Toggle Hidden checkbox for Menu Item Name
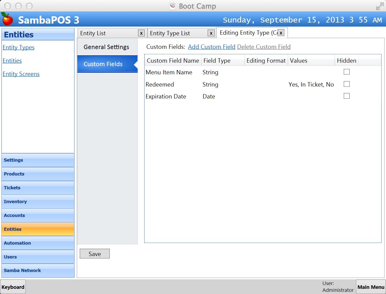 click(346, 72)
